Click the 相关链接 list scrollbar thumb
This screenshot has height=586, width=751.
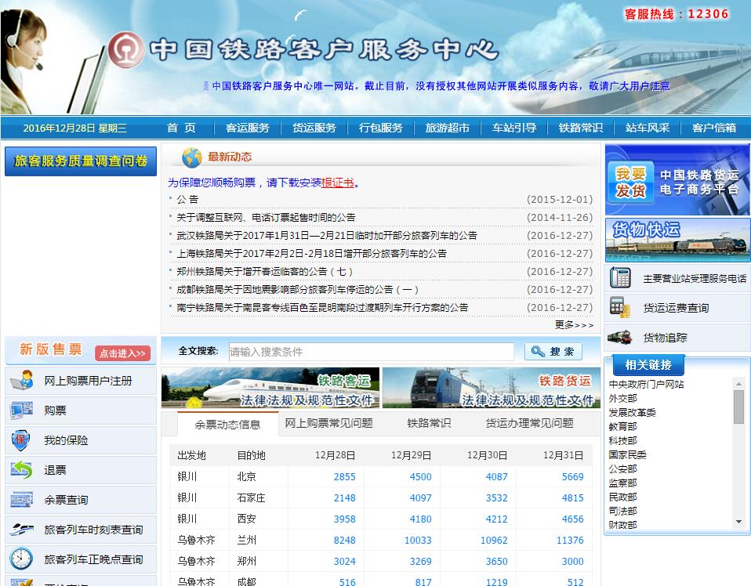(x=738, y=407)
